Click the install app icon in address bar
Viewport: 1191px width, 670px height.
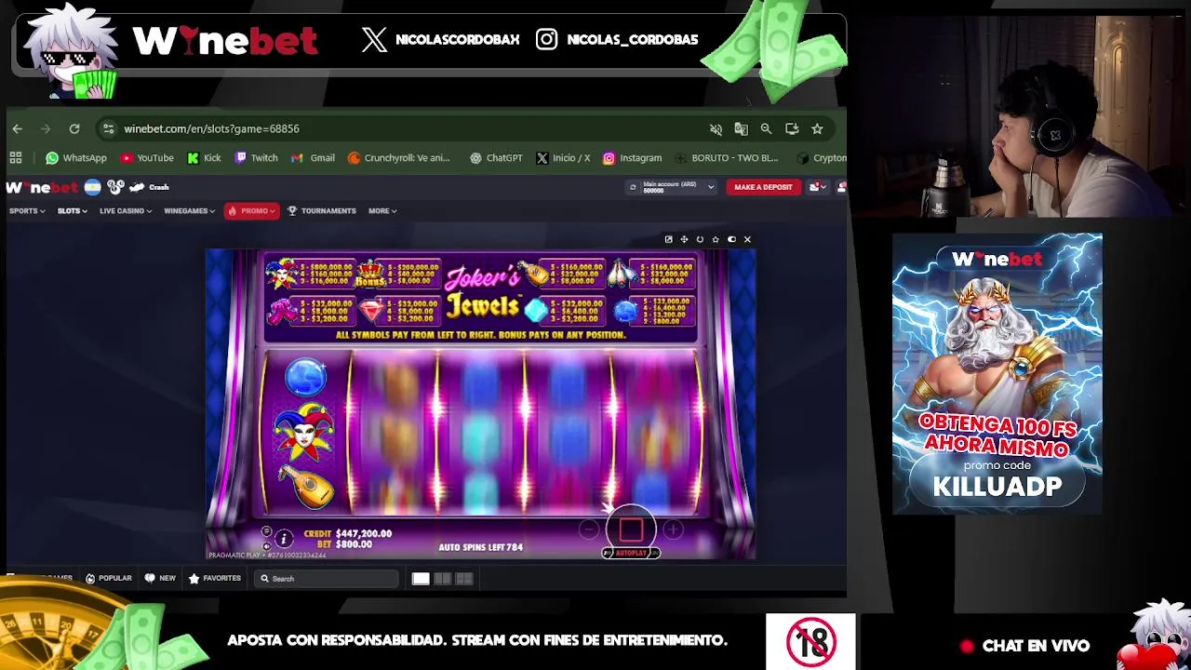(792, 128)
